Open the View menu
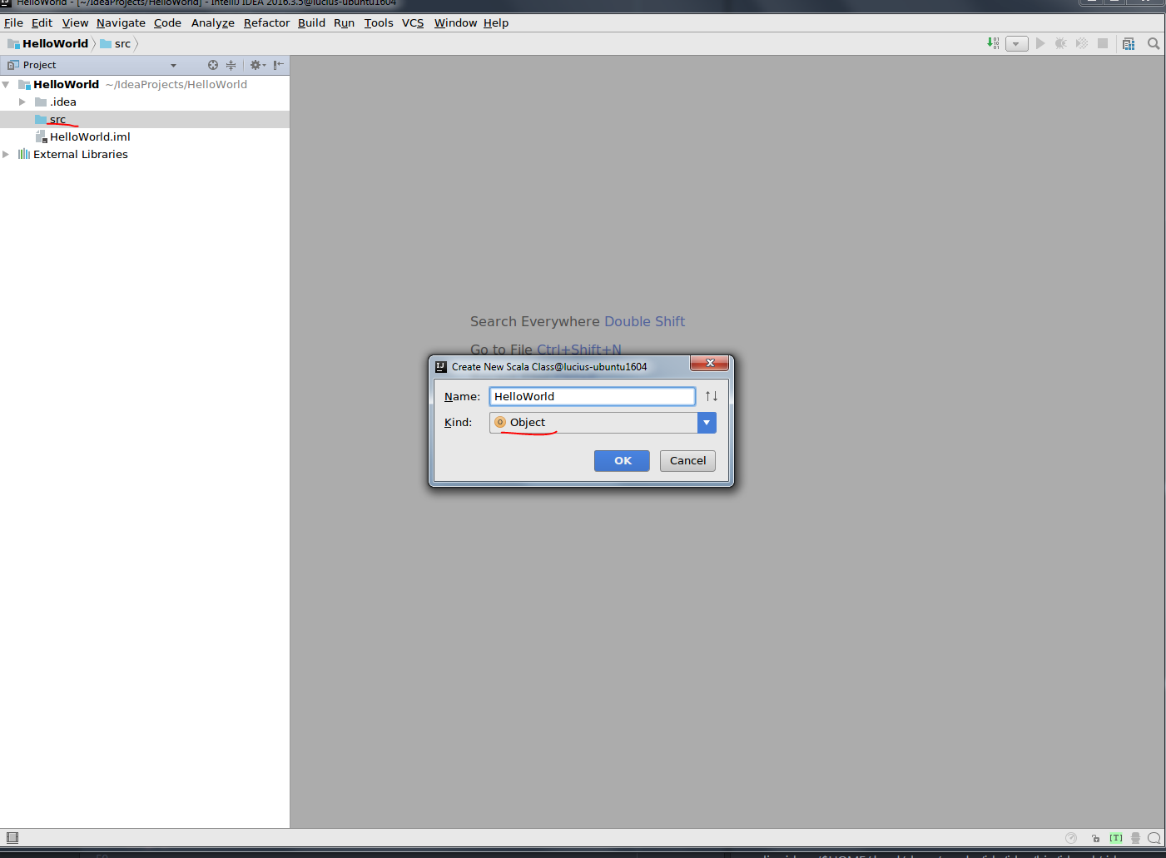The image size is (1166, 858). tap(75, 23)
